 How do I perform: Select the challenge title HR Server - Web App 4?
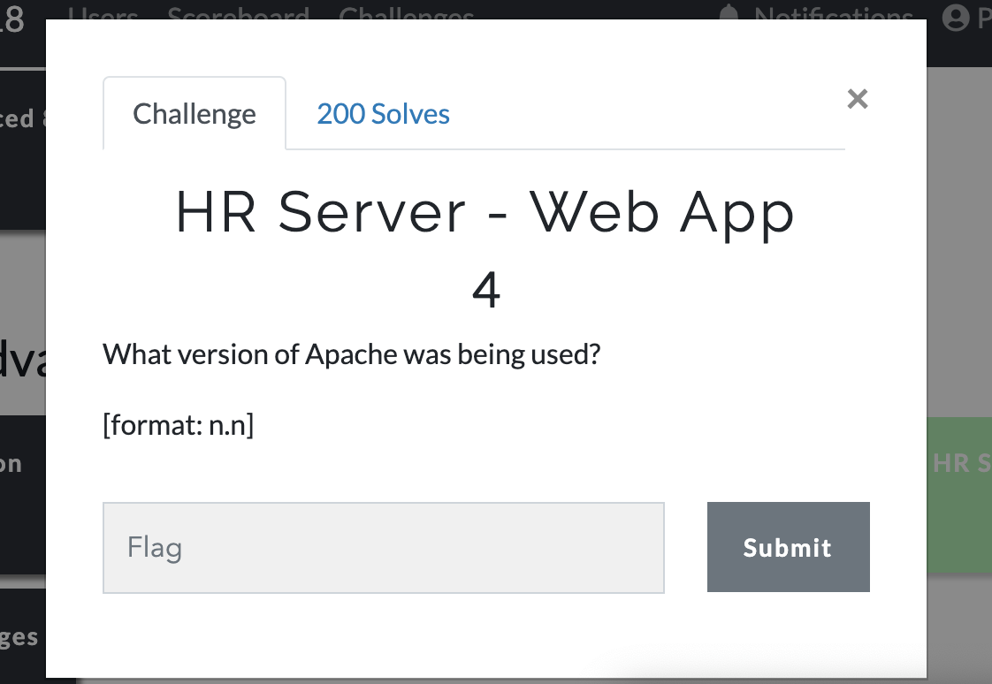click(485, 249)
